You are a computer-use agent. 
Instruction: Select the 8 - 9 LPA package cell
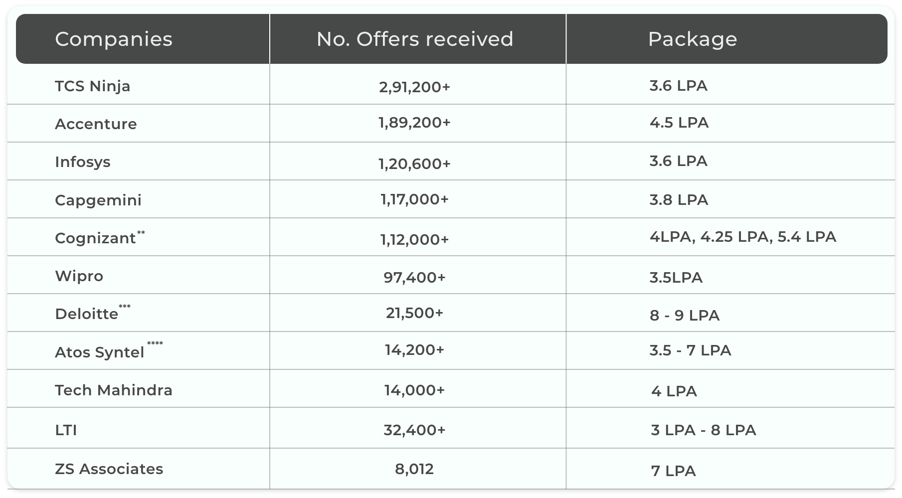[685, 316]
